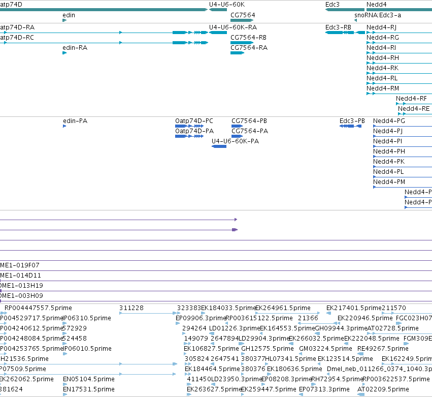
Task: Select the GM03224.5prime EST label
Action: (x=326, y=349)
